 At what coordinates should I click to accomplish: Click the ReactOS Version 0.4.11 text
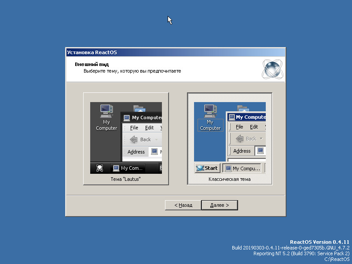(320, 242)
